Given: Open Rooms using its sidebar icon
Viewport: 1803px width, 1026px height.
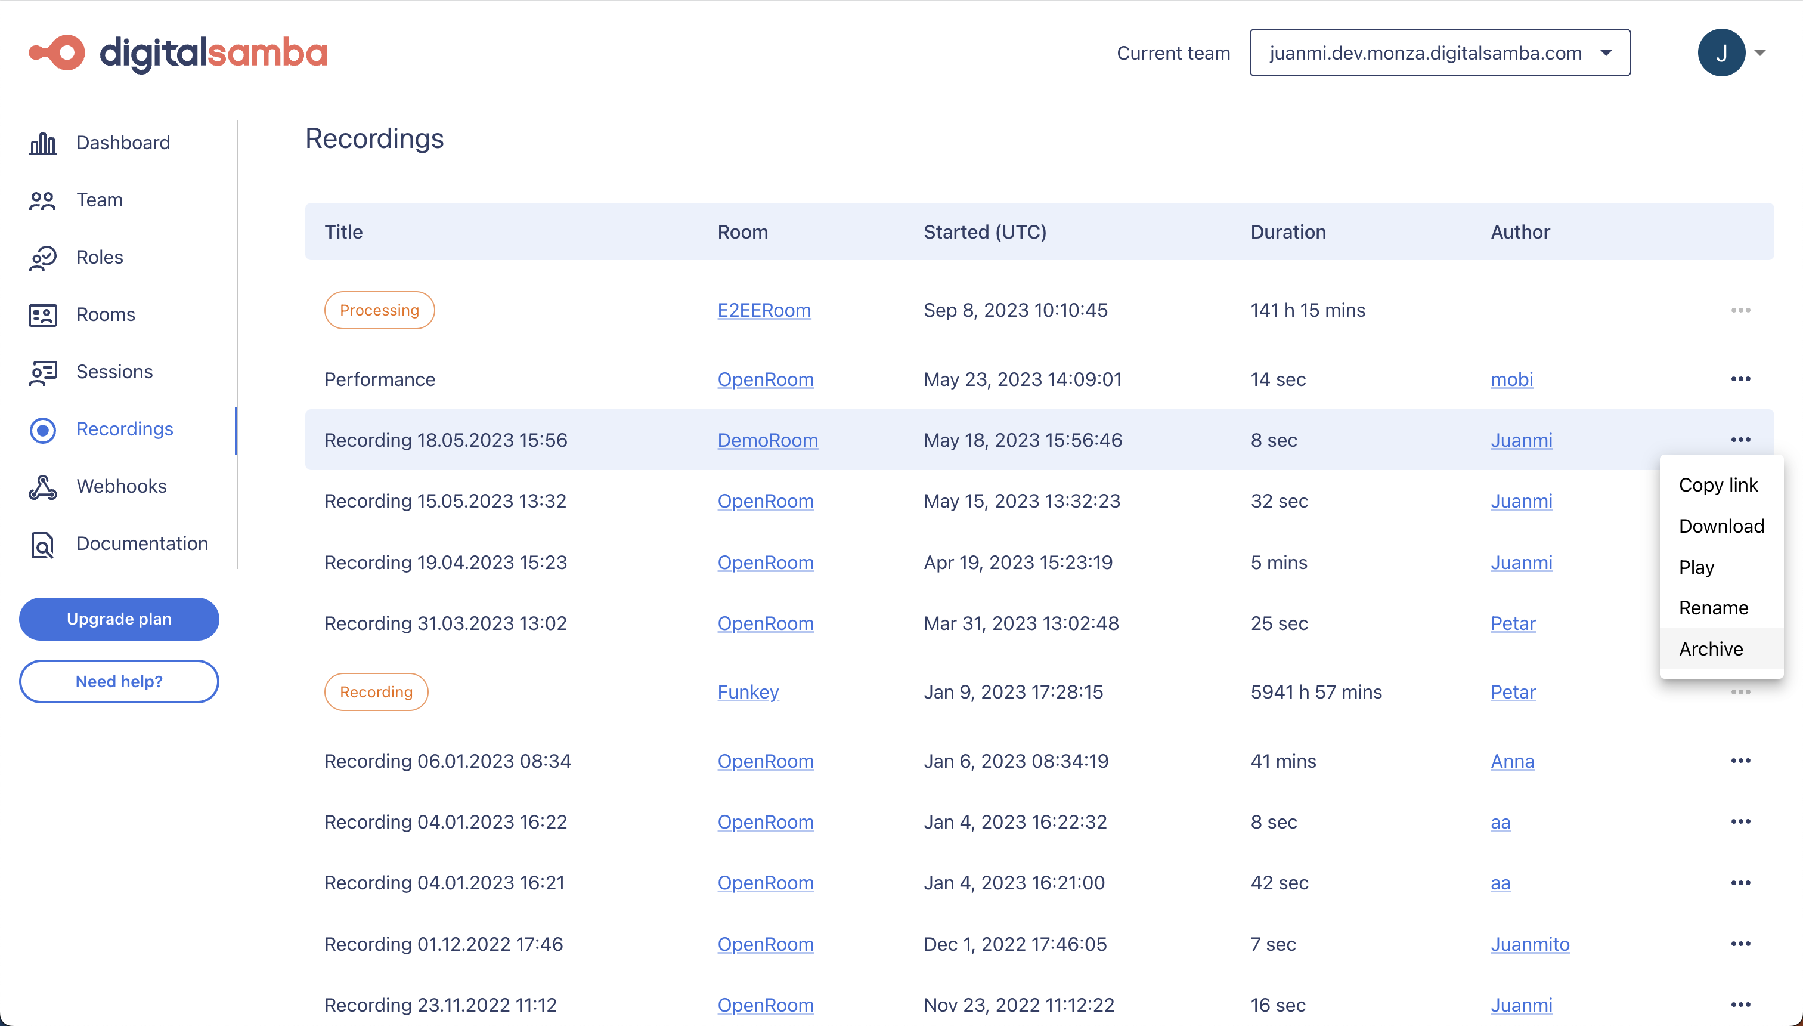Looking at the screenshot, I should (42, 315).
